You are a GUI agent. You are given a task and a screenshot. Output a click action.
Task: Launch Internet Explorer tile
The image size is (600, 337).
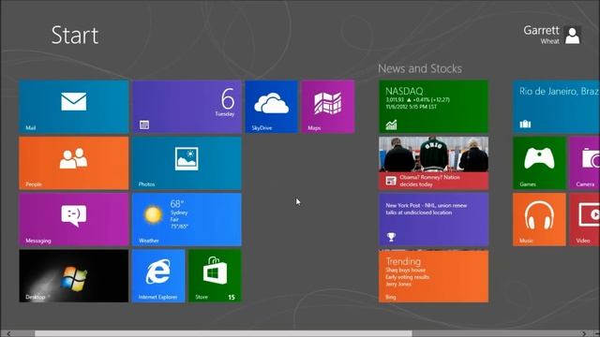tap(158, 276)
